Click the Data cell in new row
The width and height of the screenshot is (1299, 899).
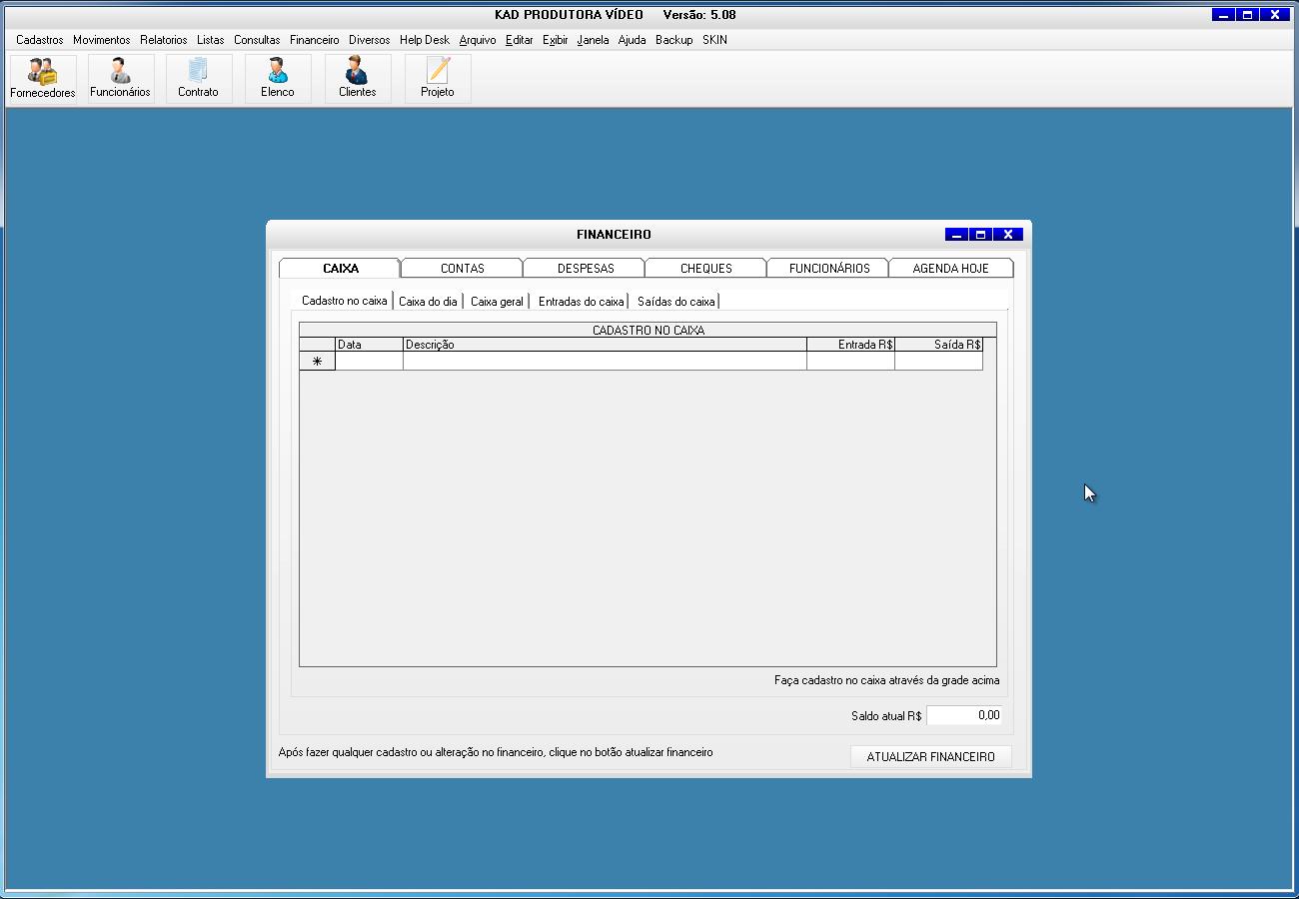(369, 361)
